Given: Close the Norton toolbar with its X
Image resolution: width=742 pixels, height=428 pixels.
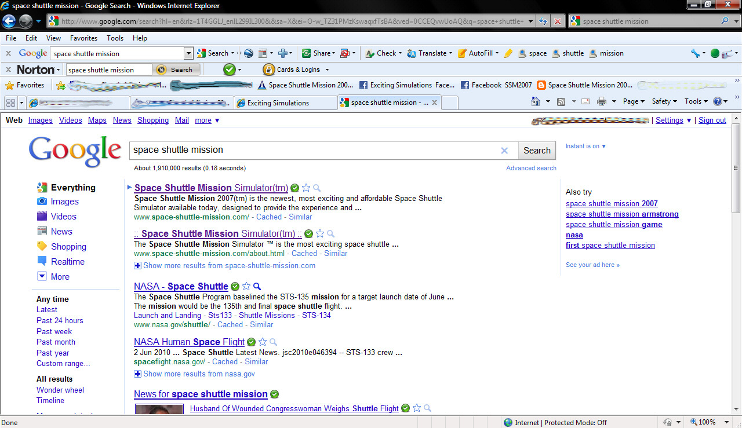Looking at the screenshot, I should [8, 69].
